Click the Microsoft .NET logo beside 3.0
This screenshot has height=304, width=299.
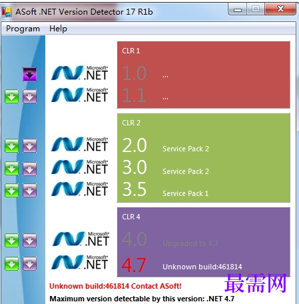tap(80, 167)
